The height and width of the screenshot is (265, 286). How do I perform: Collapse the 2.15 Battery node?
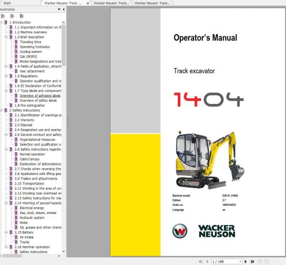pyautogui.click(x=6, y=233)
